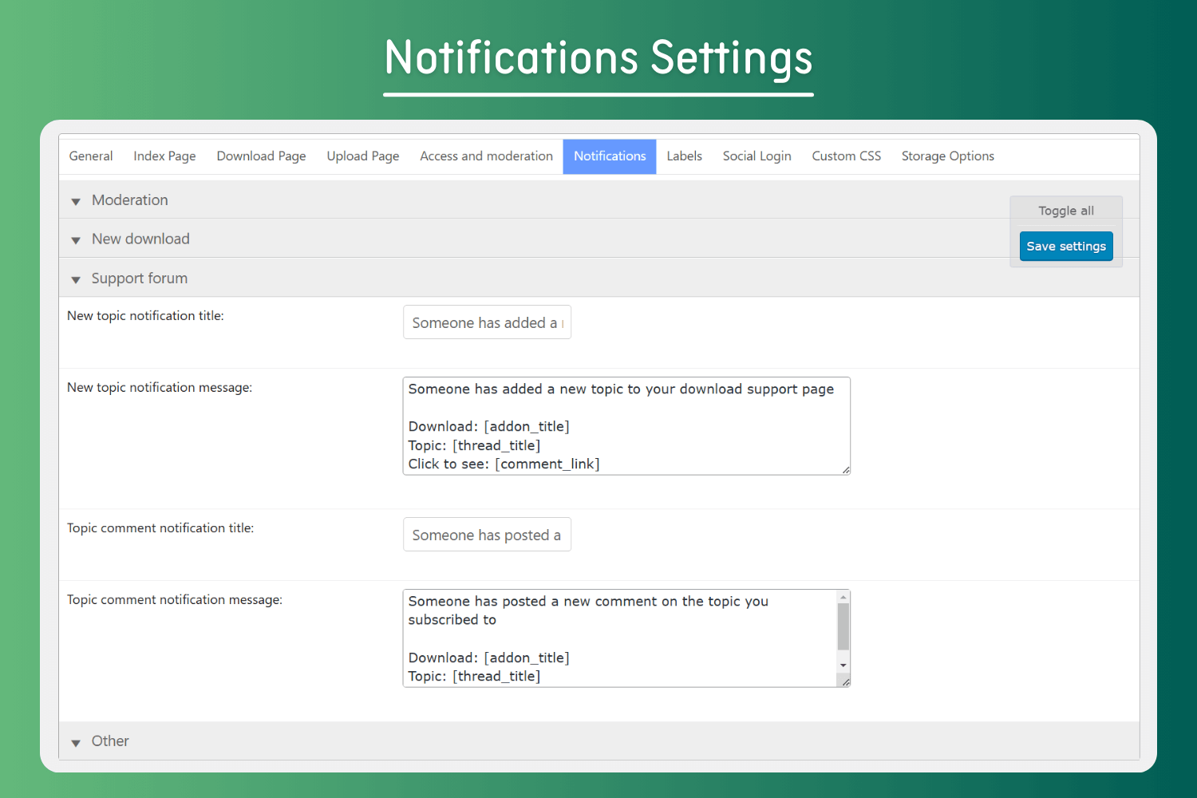Image resolution: width=1197 pixels, height=798 pixels.
Task: Click the 'Topic comment notification title:' label
Action: [x=160, y=528]
